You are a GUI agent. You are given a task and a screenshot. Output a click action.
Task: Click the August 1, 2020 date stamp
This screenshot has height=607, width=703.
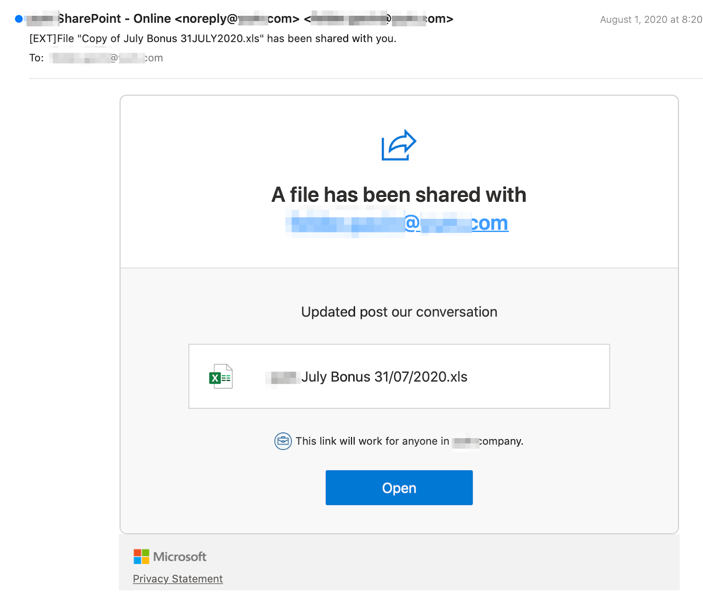point(650,20)
